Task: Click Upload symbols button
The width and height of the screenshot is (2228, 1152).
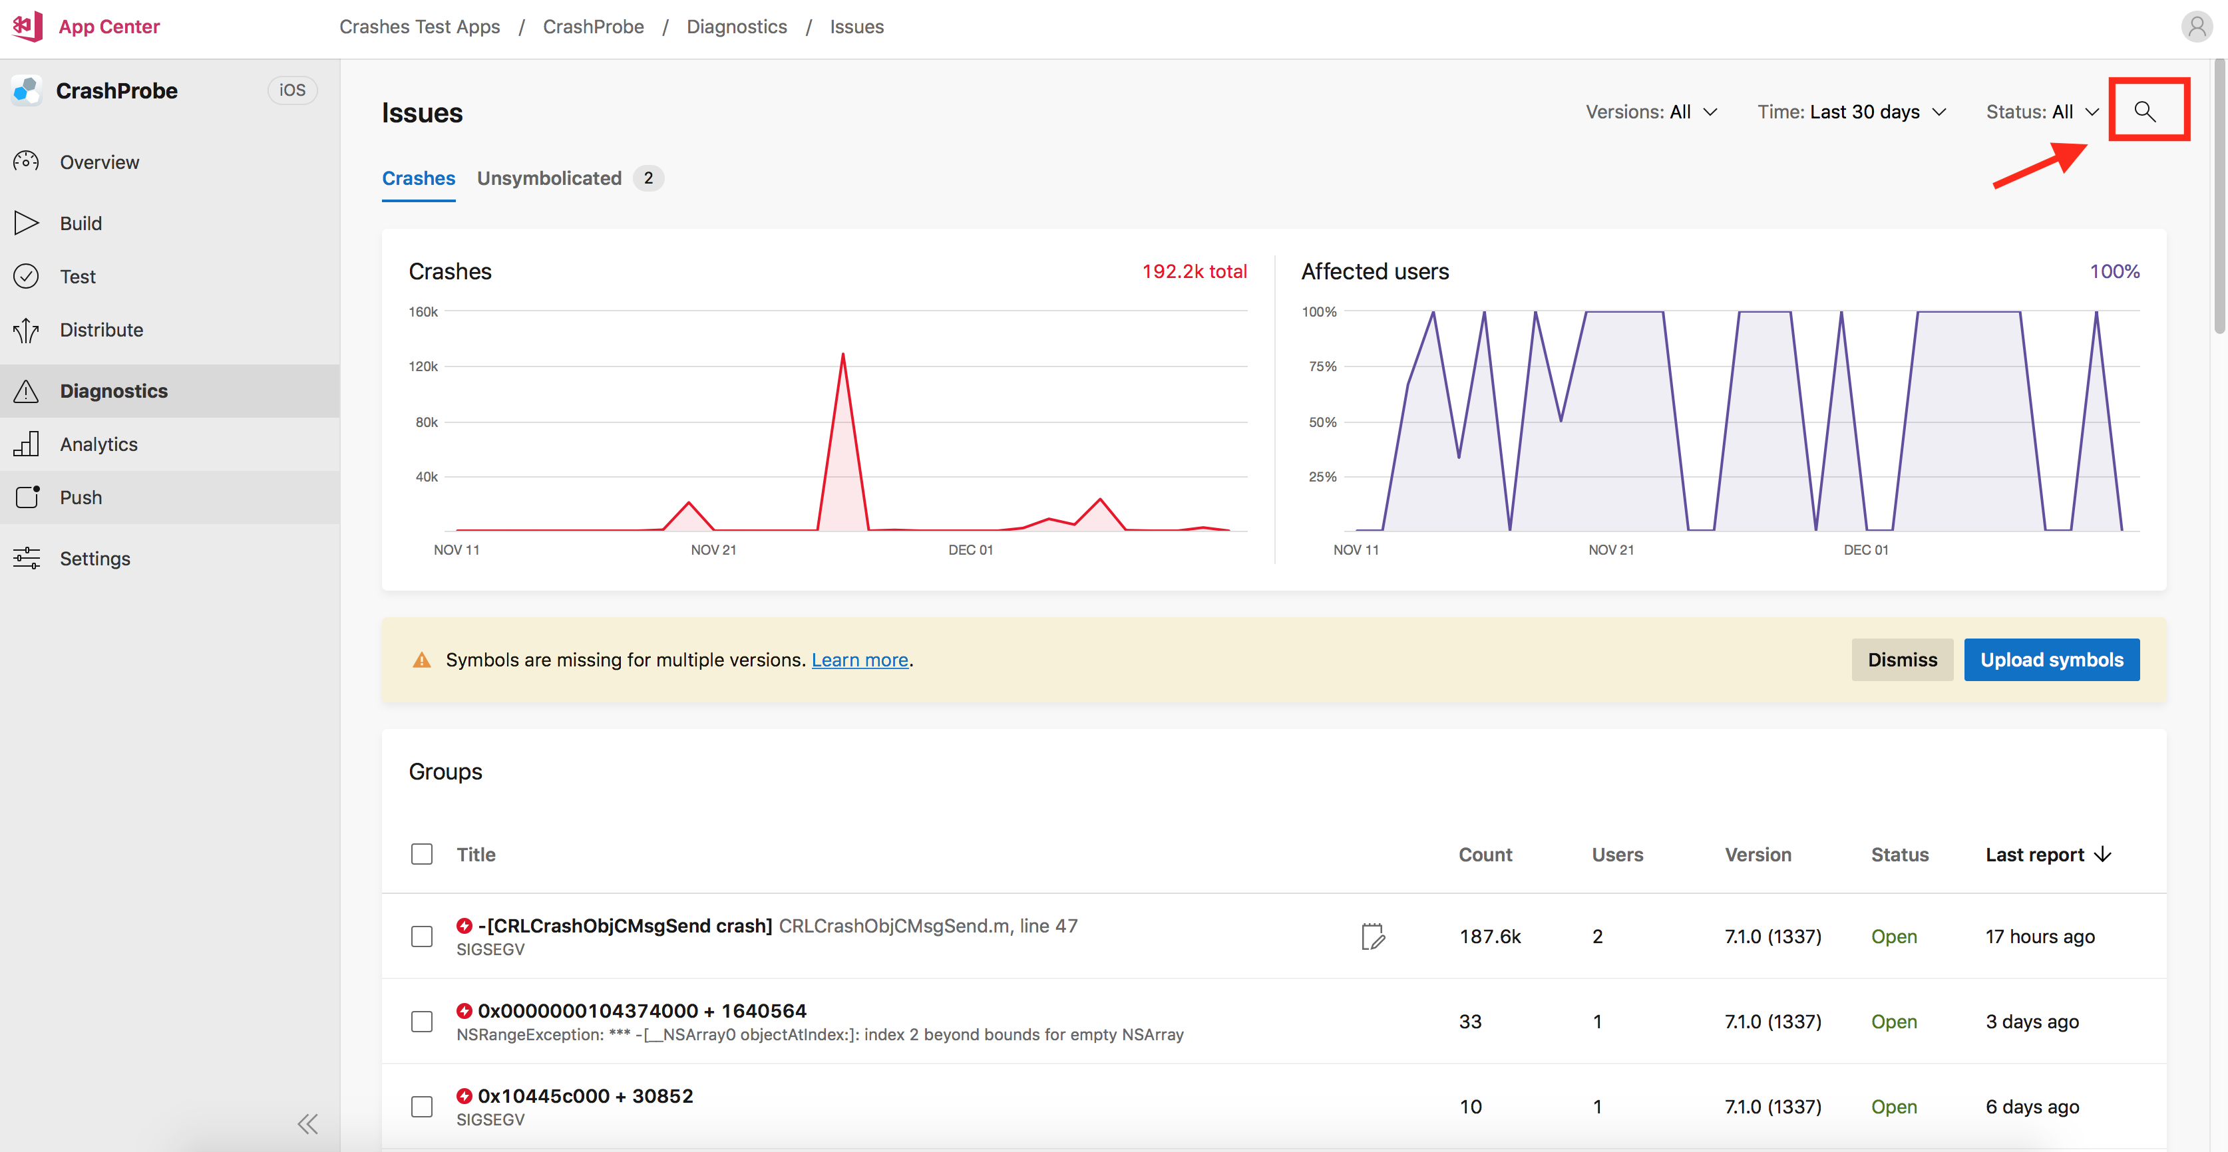Action: click(x=2050, y=658)
